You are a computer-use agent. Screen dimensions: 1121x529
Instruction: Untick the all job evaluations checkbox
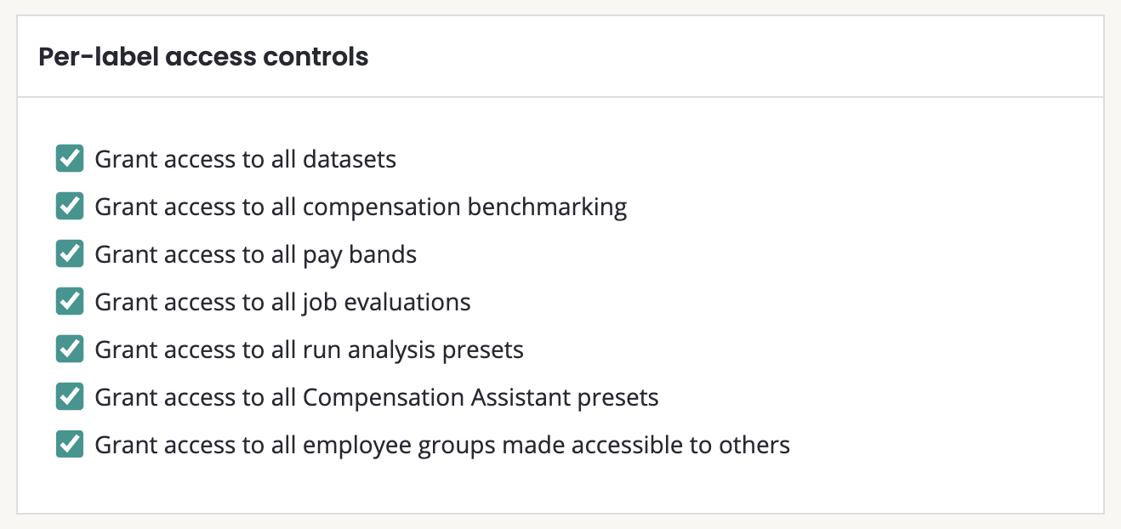[x=70, y=302]
